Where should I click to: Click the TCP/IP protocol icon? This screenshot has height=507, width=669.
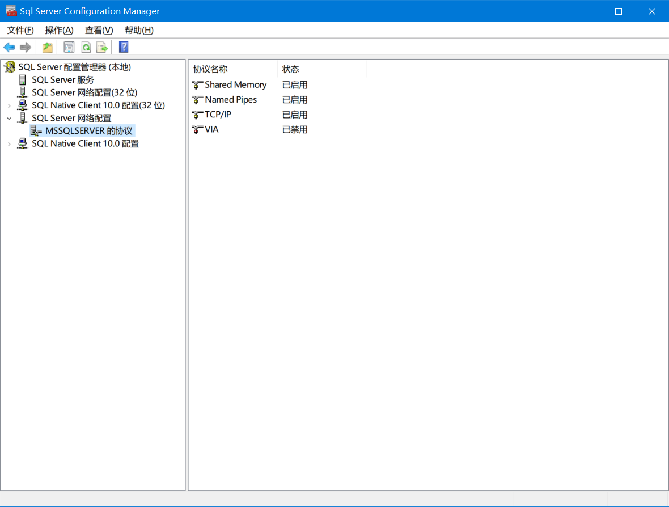pyautogui.click(x=197, y=115)
